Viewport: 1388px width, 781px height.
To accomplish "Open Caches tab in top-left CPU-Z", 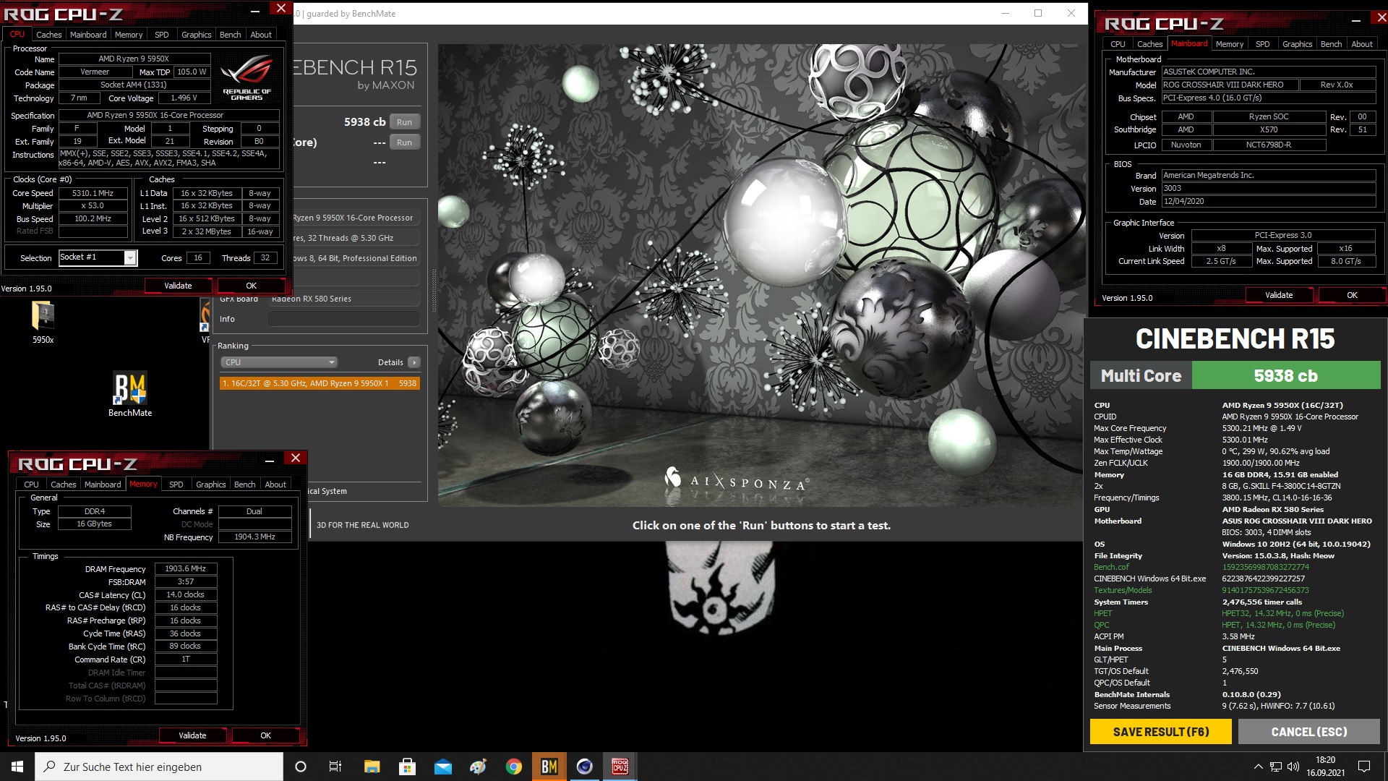I will point(49,35).
